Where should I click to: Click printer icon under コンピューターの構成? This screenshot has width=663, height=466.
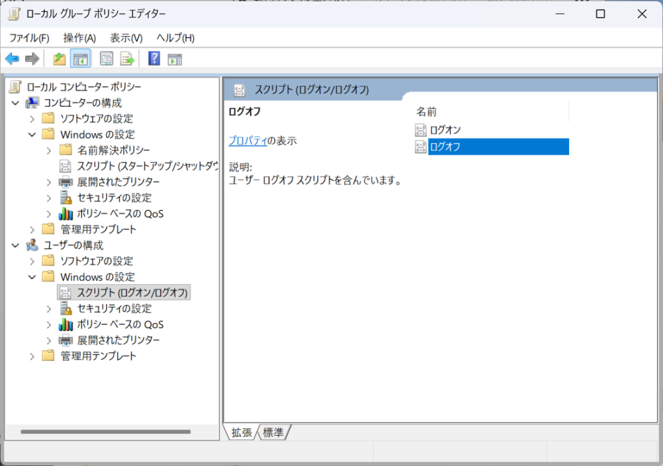click(65, 182)
